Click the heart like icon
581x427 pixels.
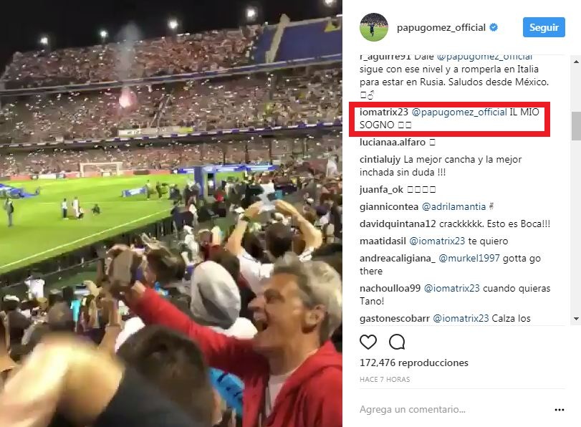coord(368,342)
